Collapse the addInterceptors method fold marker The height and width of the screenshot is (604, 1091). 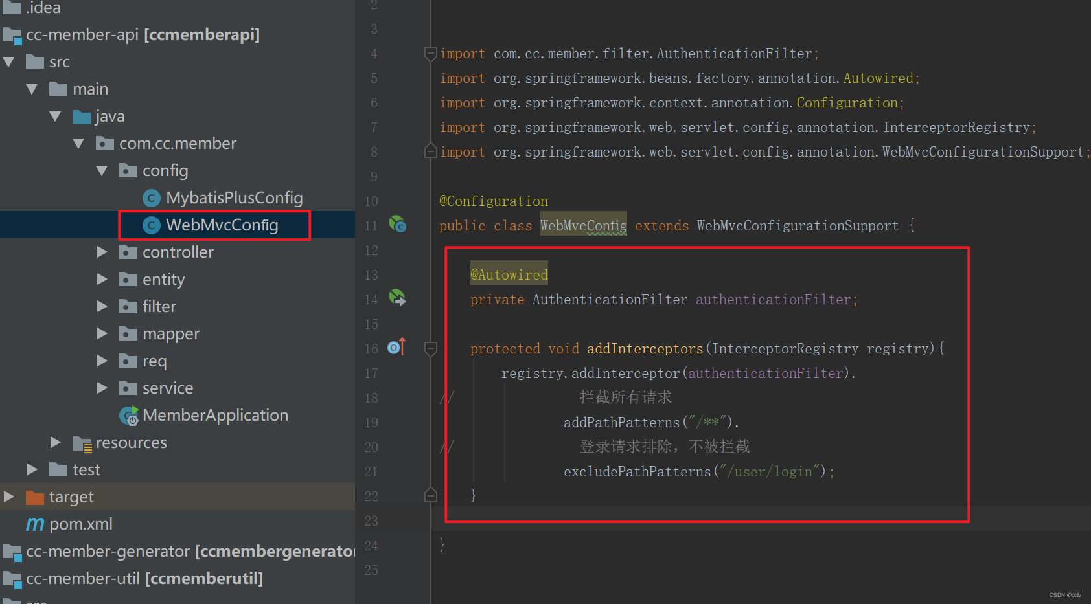(x=430, y=349)
